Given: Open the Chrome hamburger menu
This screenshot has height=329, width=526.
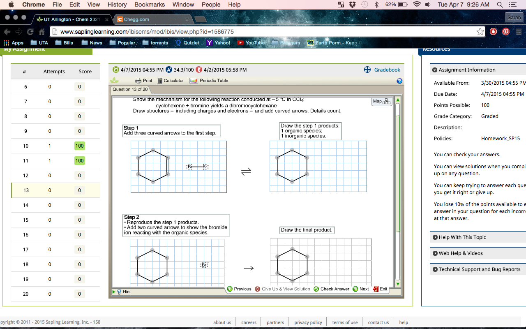Looking at the screenshot, I should click(x=519, y=32).
